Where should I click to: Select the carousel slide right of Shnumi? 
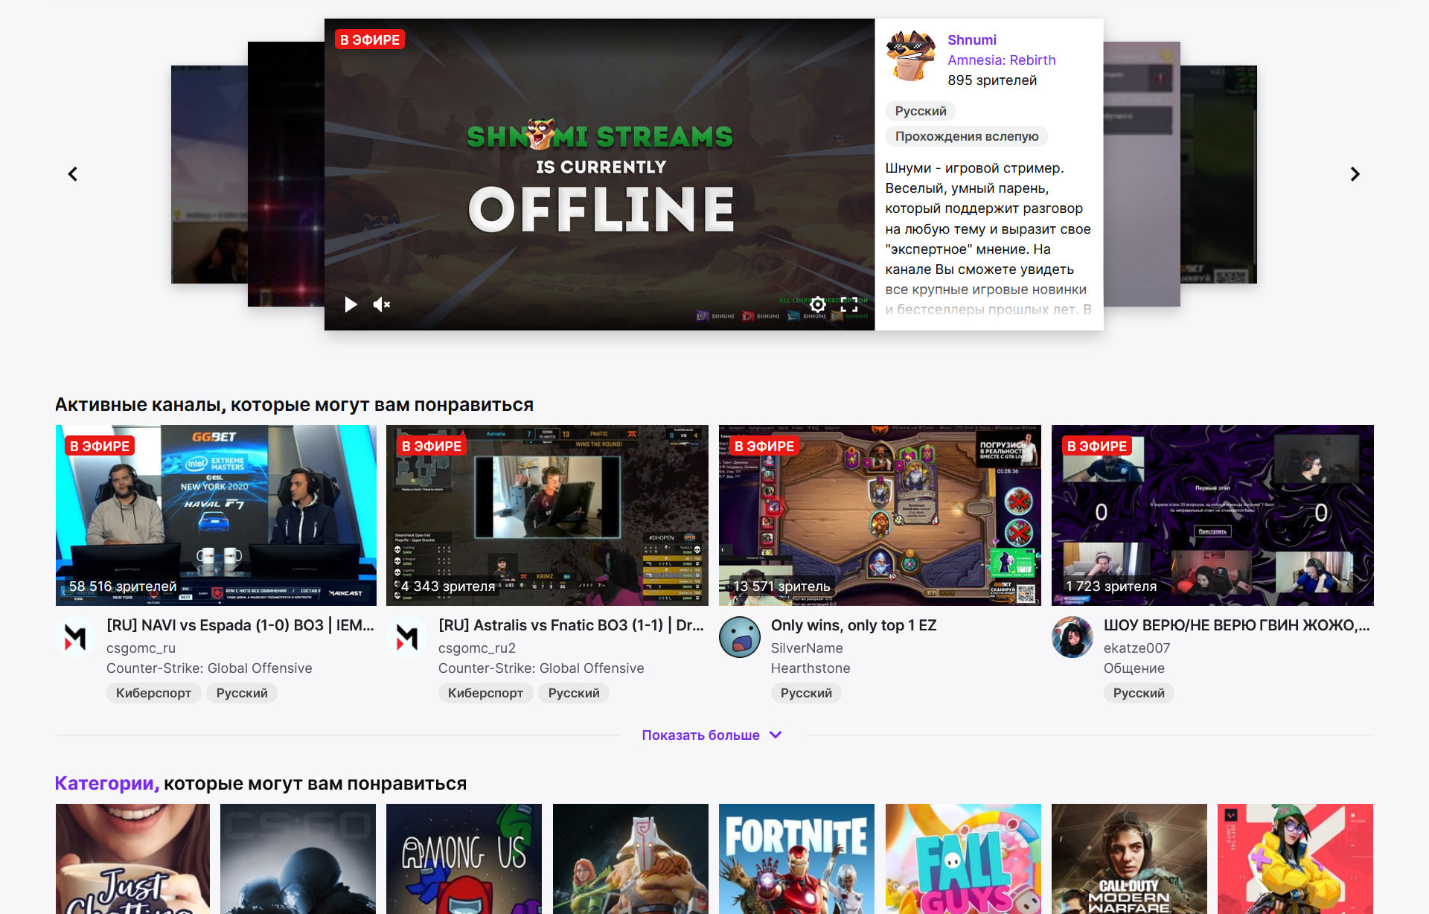(x=1142, y=174)
